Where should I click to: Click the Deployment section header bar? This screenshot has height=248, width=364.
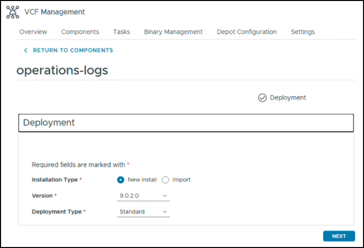pos(186,123)
